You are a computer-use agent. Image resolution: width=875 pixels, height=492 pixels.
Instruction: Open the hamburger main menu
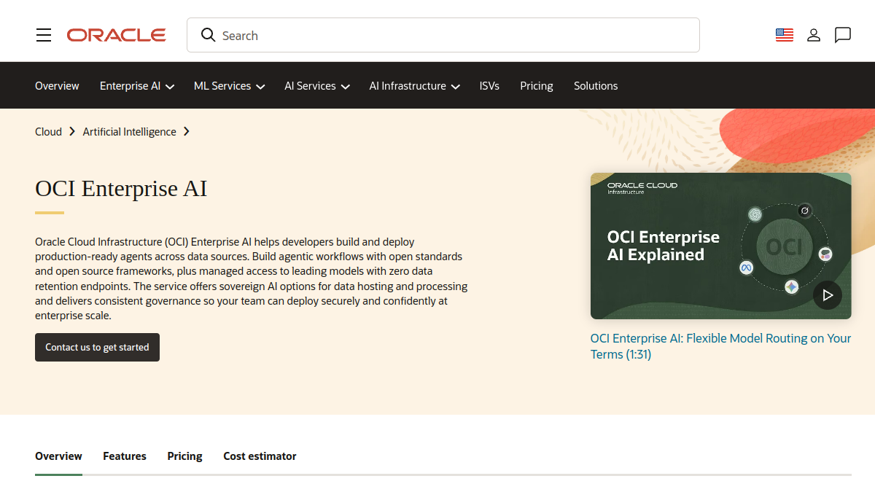coord(44,35)
